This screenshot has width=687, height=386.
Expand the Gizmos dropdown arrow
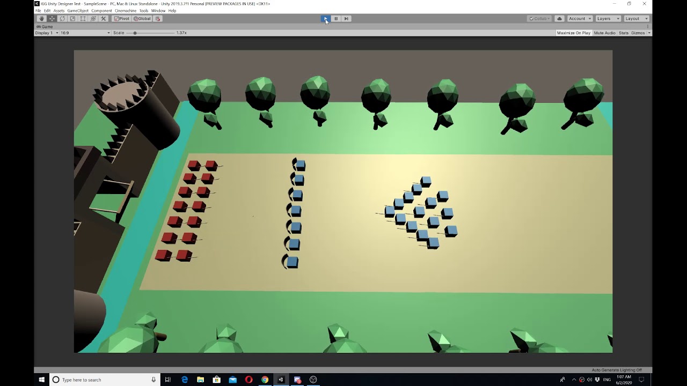pos(649,33)
